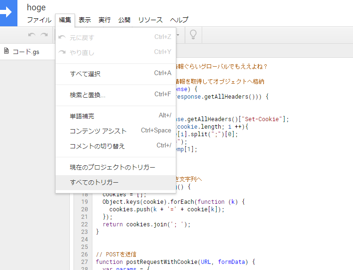
Task: Open the 公開 menu
Action: click(124, 20)
